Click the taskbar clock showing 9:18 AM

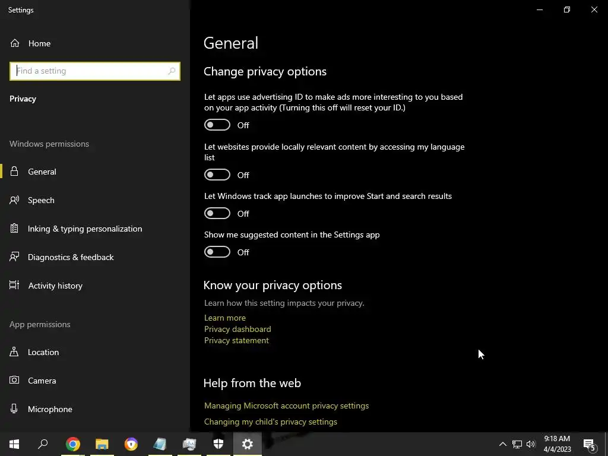(557, 444)
